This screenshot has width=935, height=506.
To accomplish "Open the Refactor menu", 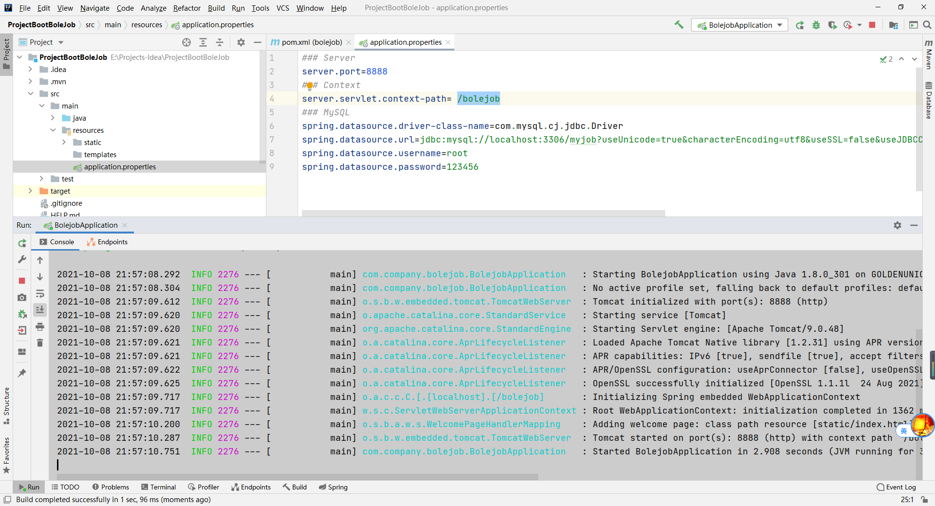I will coord(187,8).
